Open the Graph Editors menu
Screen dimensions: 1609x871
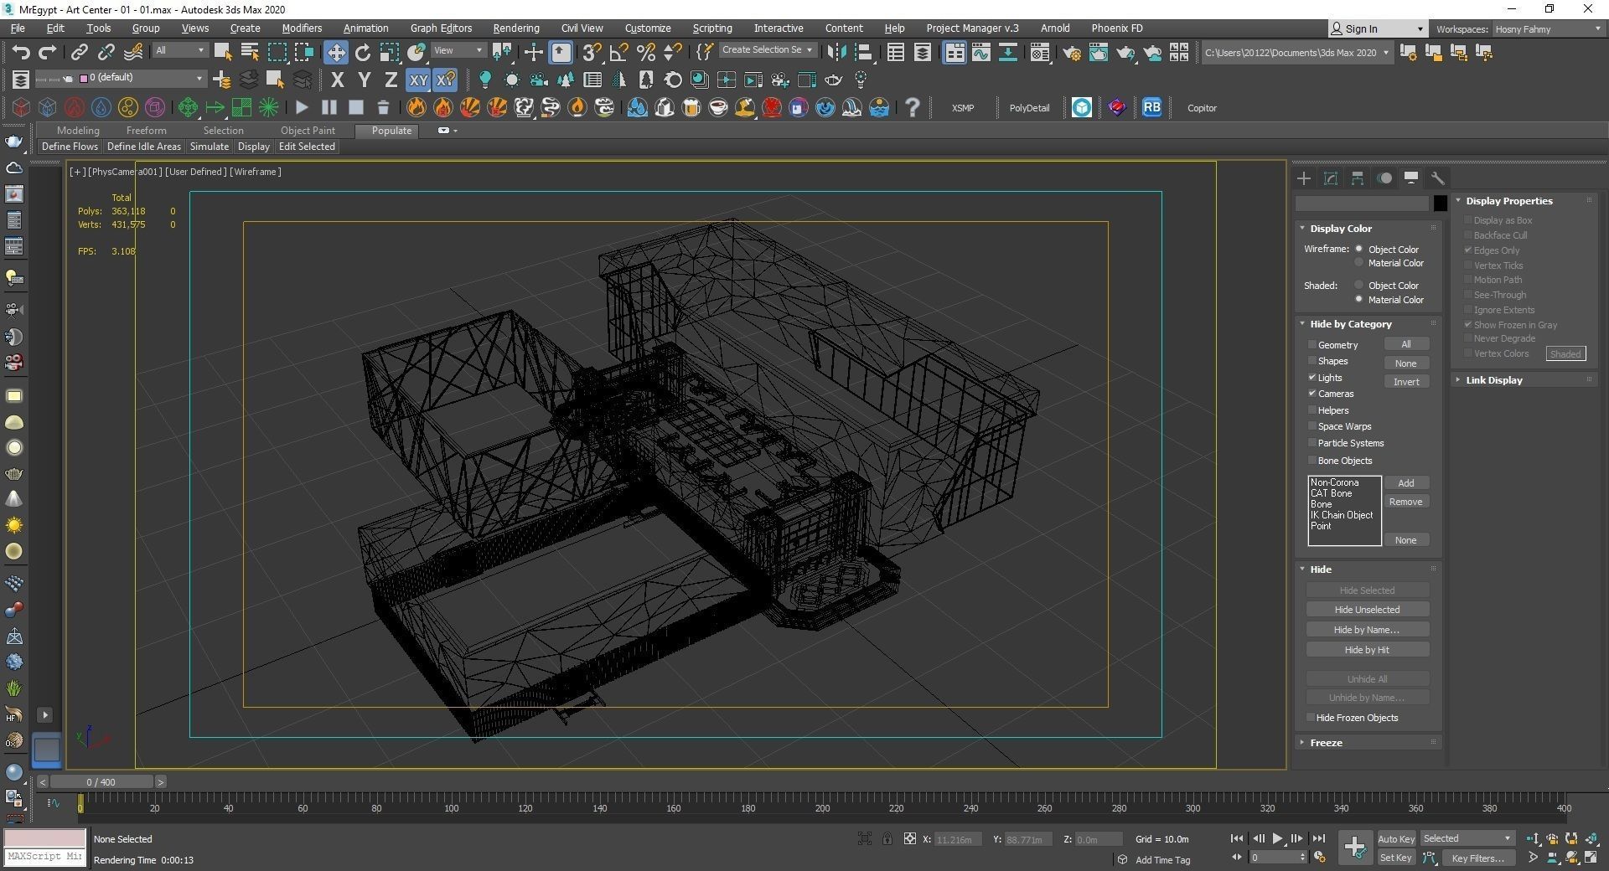(x=441, y=28)
